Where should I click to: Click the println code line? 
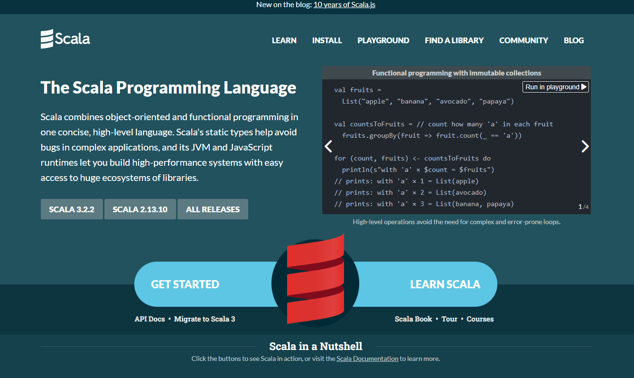pyautogui.click(x=418, y=170)
